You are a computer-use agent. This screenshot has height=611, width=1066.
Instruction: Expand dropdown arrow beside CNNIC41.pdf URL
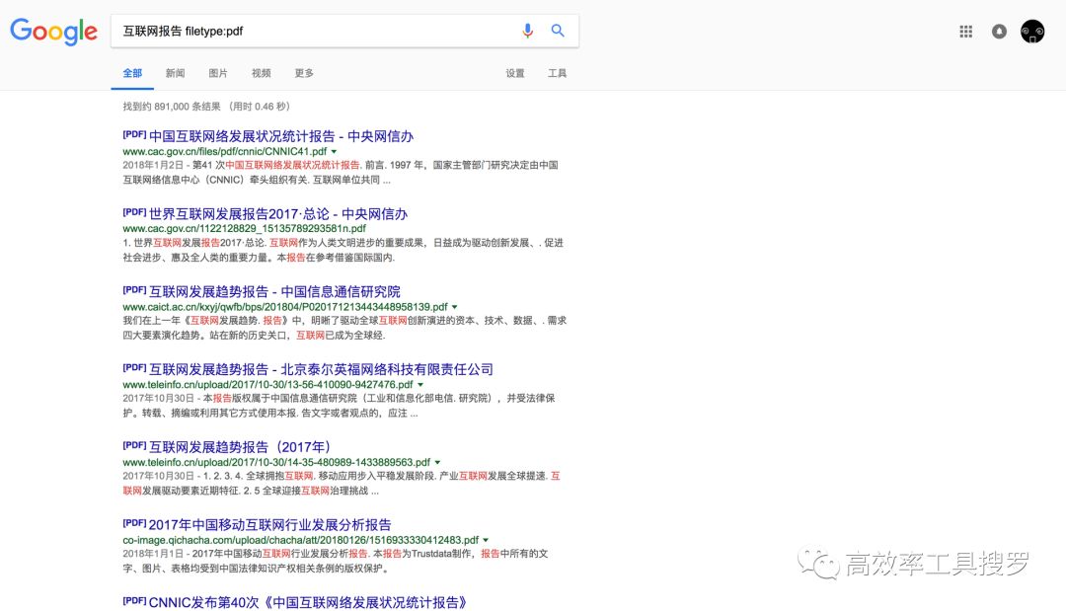click(334, 152)
